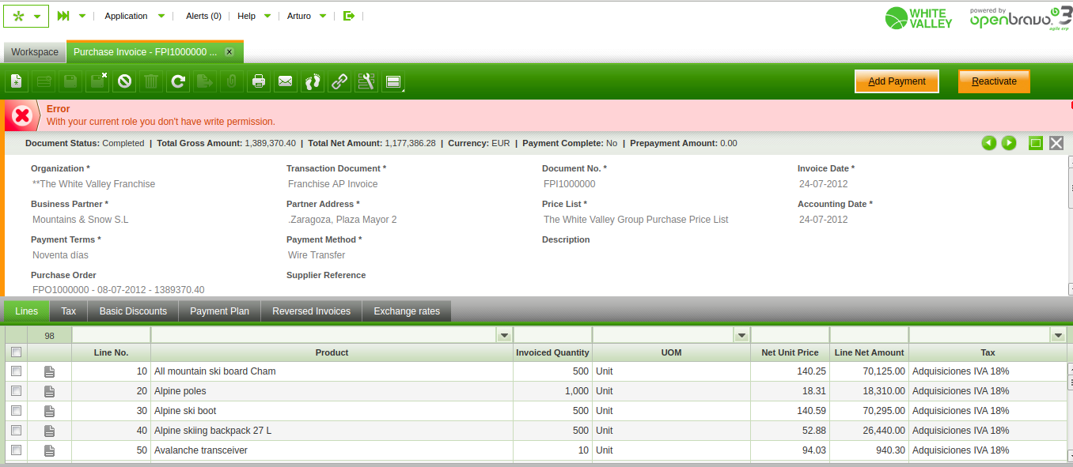
Task: Click the quick launch fast-forward icon
Action: click(64, 16)
